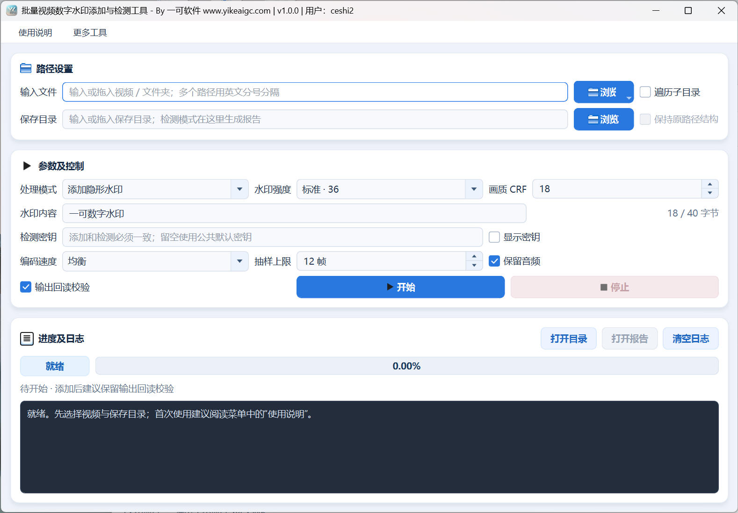Click the 0.00% progress bar

coord(407,366)
